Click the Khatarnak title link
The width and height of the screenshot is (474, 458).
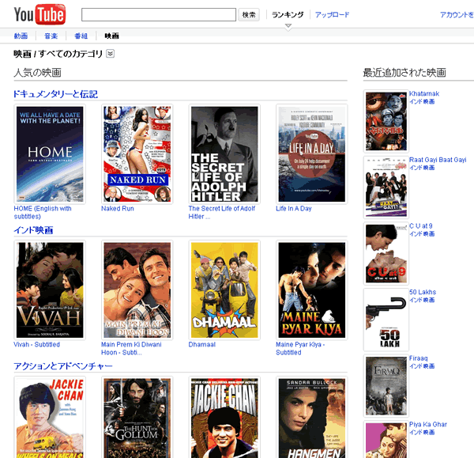click(424, 94)
